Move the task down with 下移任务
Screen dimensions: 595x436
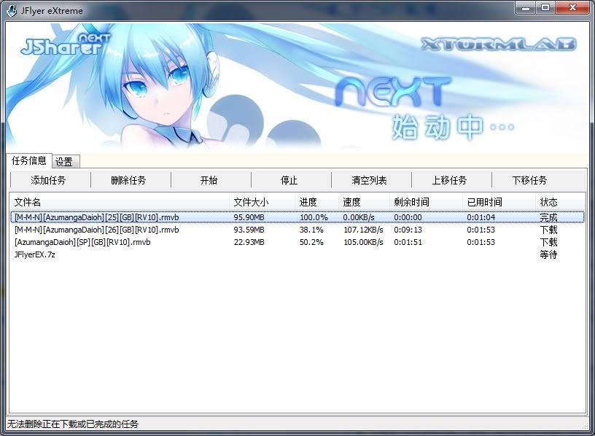click(529, 180)
